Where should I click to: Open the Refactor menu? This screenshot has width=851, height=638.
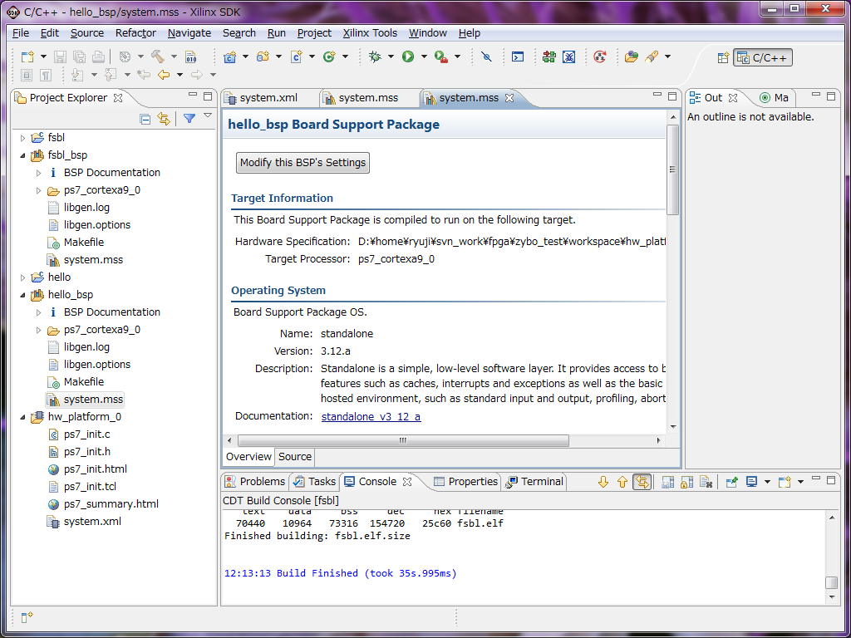click(135, 33)
